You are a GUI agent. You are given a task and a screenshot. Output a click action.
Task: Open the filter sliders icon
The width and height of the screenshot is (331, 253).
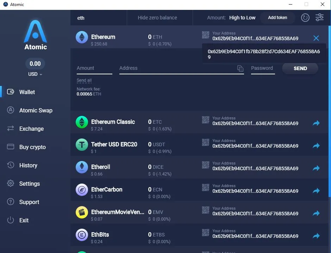click(319, 17)
